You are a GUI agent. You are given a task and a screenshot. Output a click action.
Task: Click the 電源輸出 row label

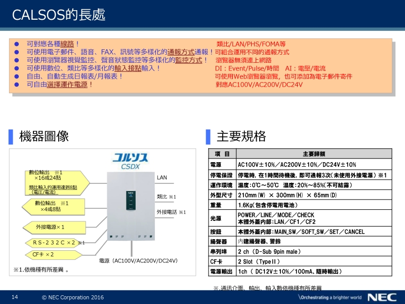tap(222, 272)
